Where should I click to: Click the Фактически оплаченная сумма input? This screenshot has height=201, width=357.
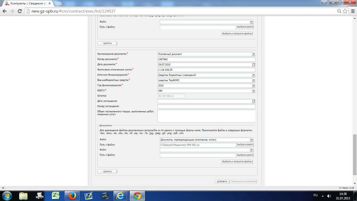point(206,70)
